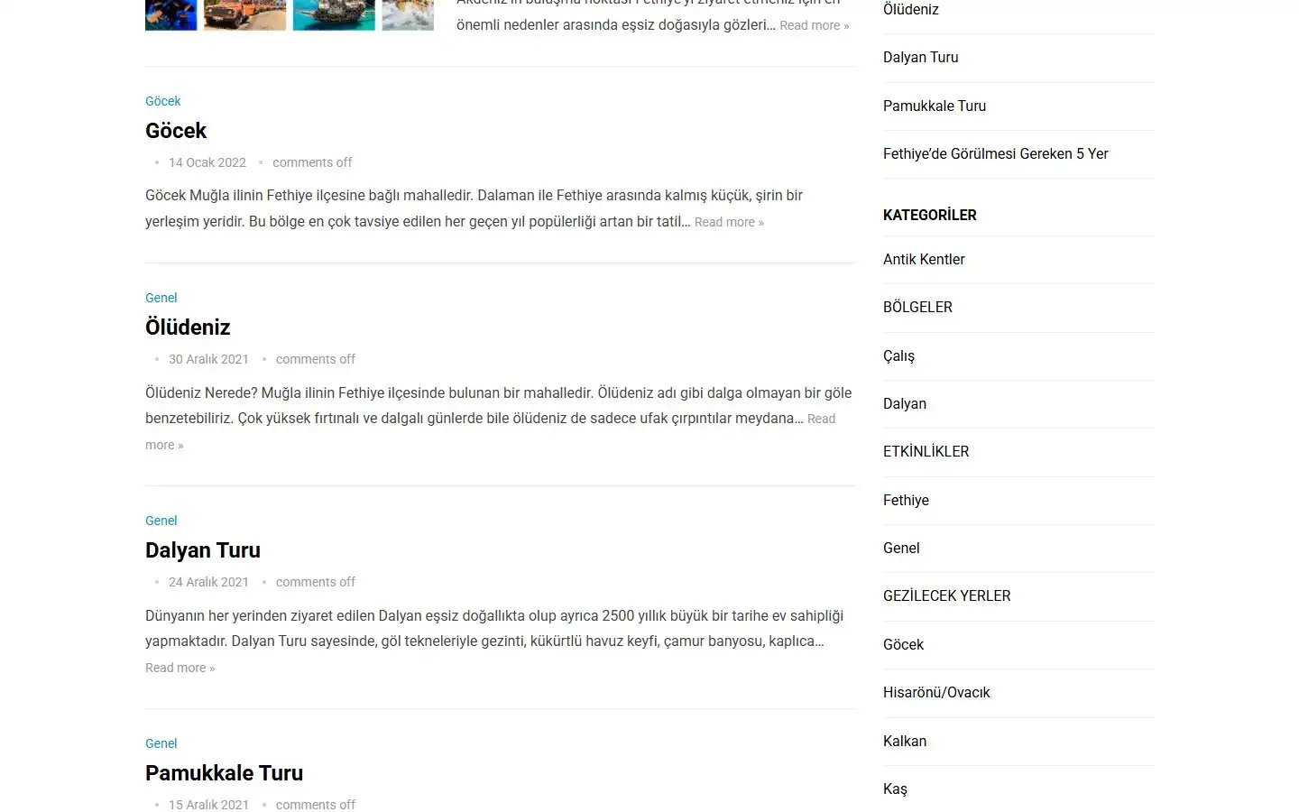
Task: Click the Göcek category tag above the Göcek post
Action: pos(163,101)
